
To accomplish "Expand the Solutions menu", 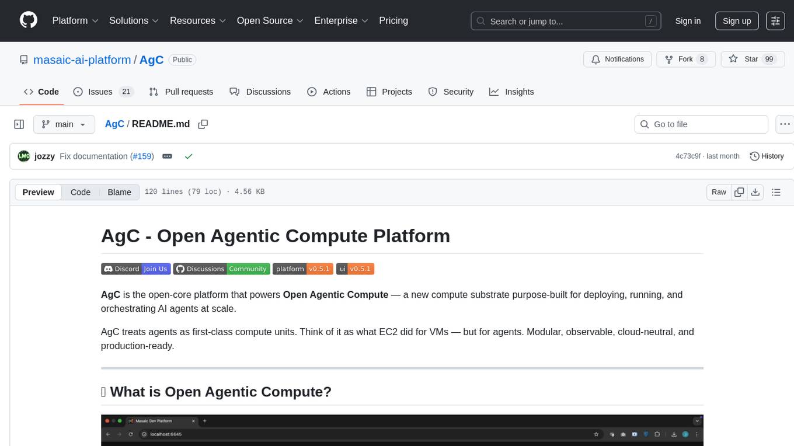I will point(134,20).
